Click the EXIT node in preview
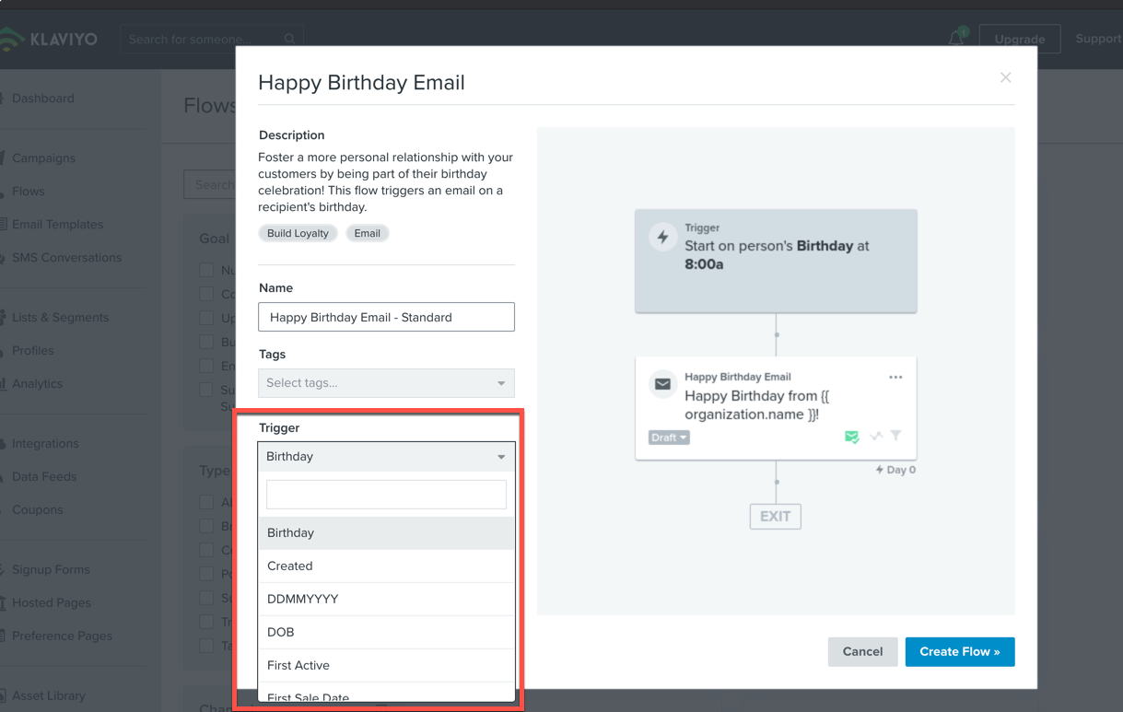 pos(775,516)
